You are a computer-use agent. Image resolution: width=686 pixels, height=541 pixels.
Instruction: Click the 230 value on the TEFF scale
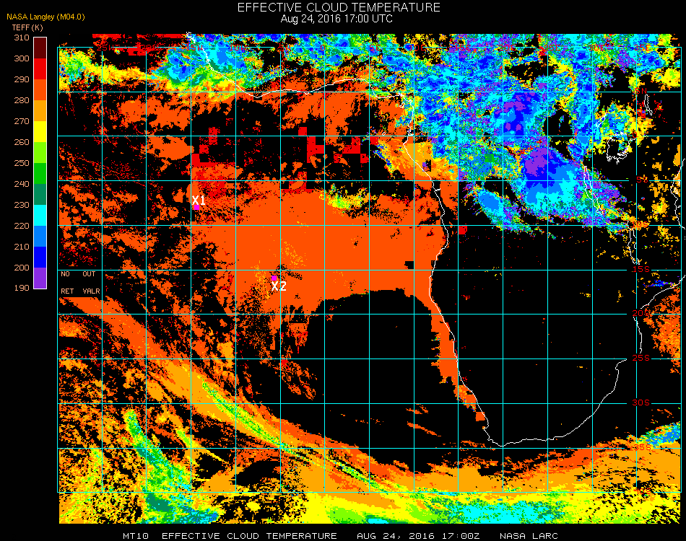[22, 205]
